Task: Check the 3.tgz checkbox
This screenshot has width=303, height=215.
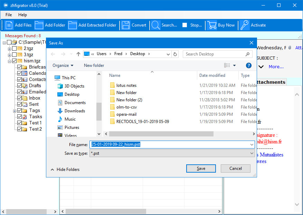Action: pos(14,55)
